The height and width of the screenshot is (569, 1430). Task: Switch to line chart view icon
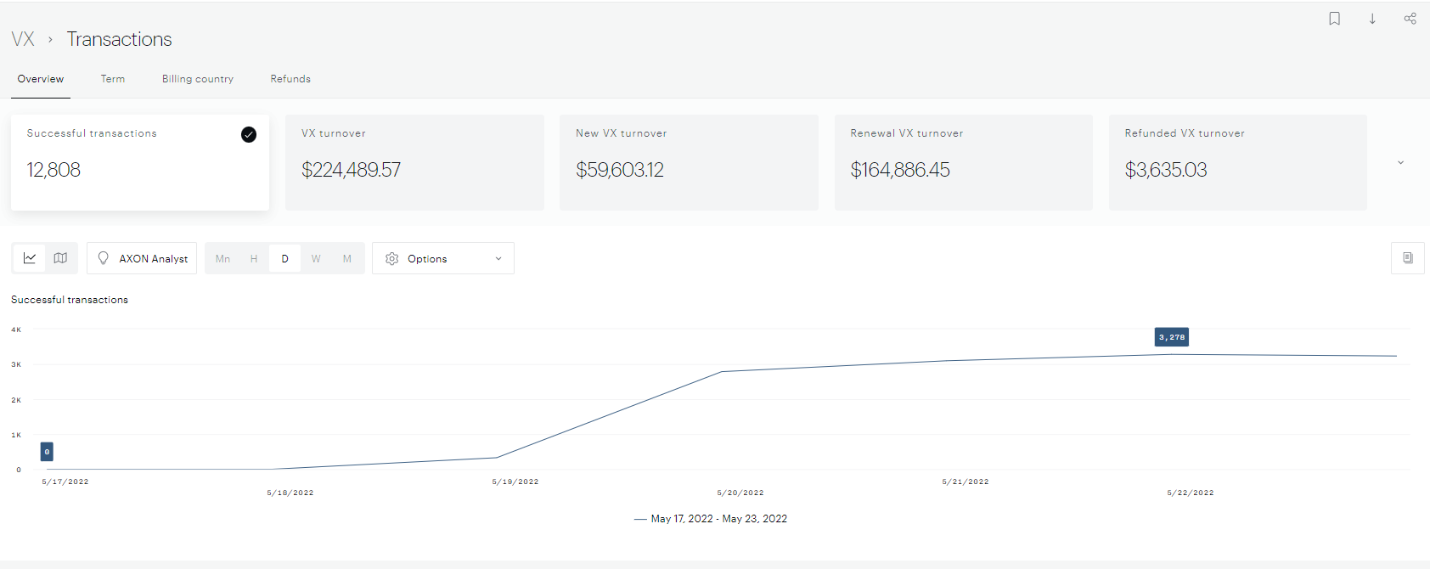30,258
